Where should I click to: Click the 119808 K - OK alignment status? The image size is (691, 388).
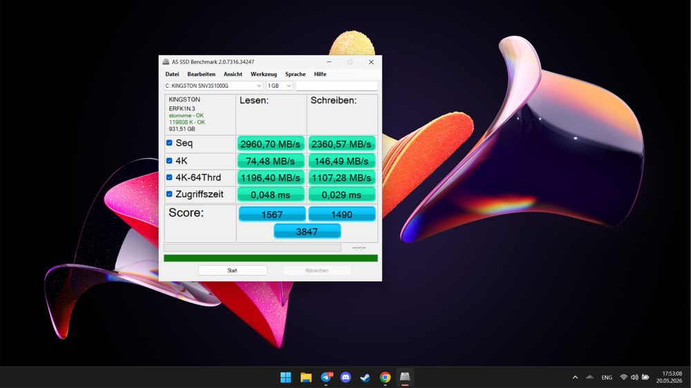(187, 122)
